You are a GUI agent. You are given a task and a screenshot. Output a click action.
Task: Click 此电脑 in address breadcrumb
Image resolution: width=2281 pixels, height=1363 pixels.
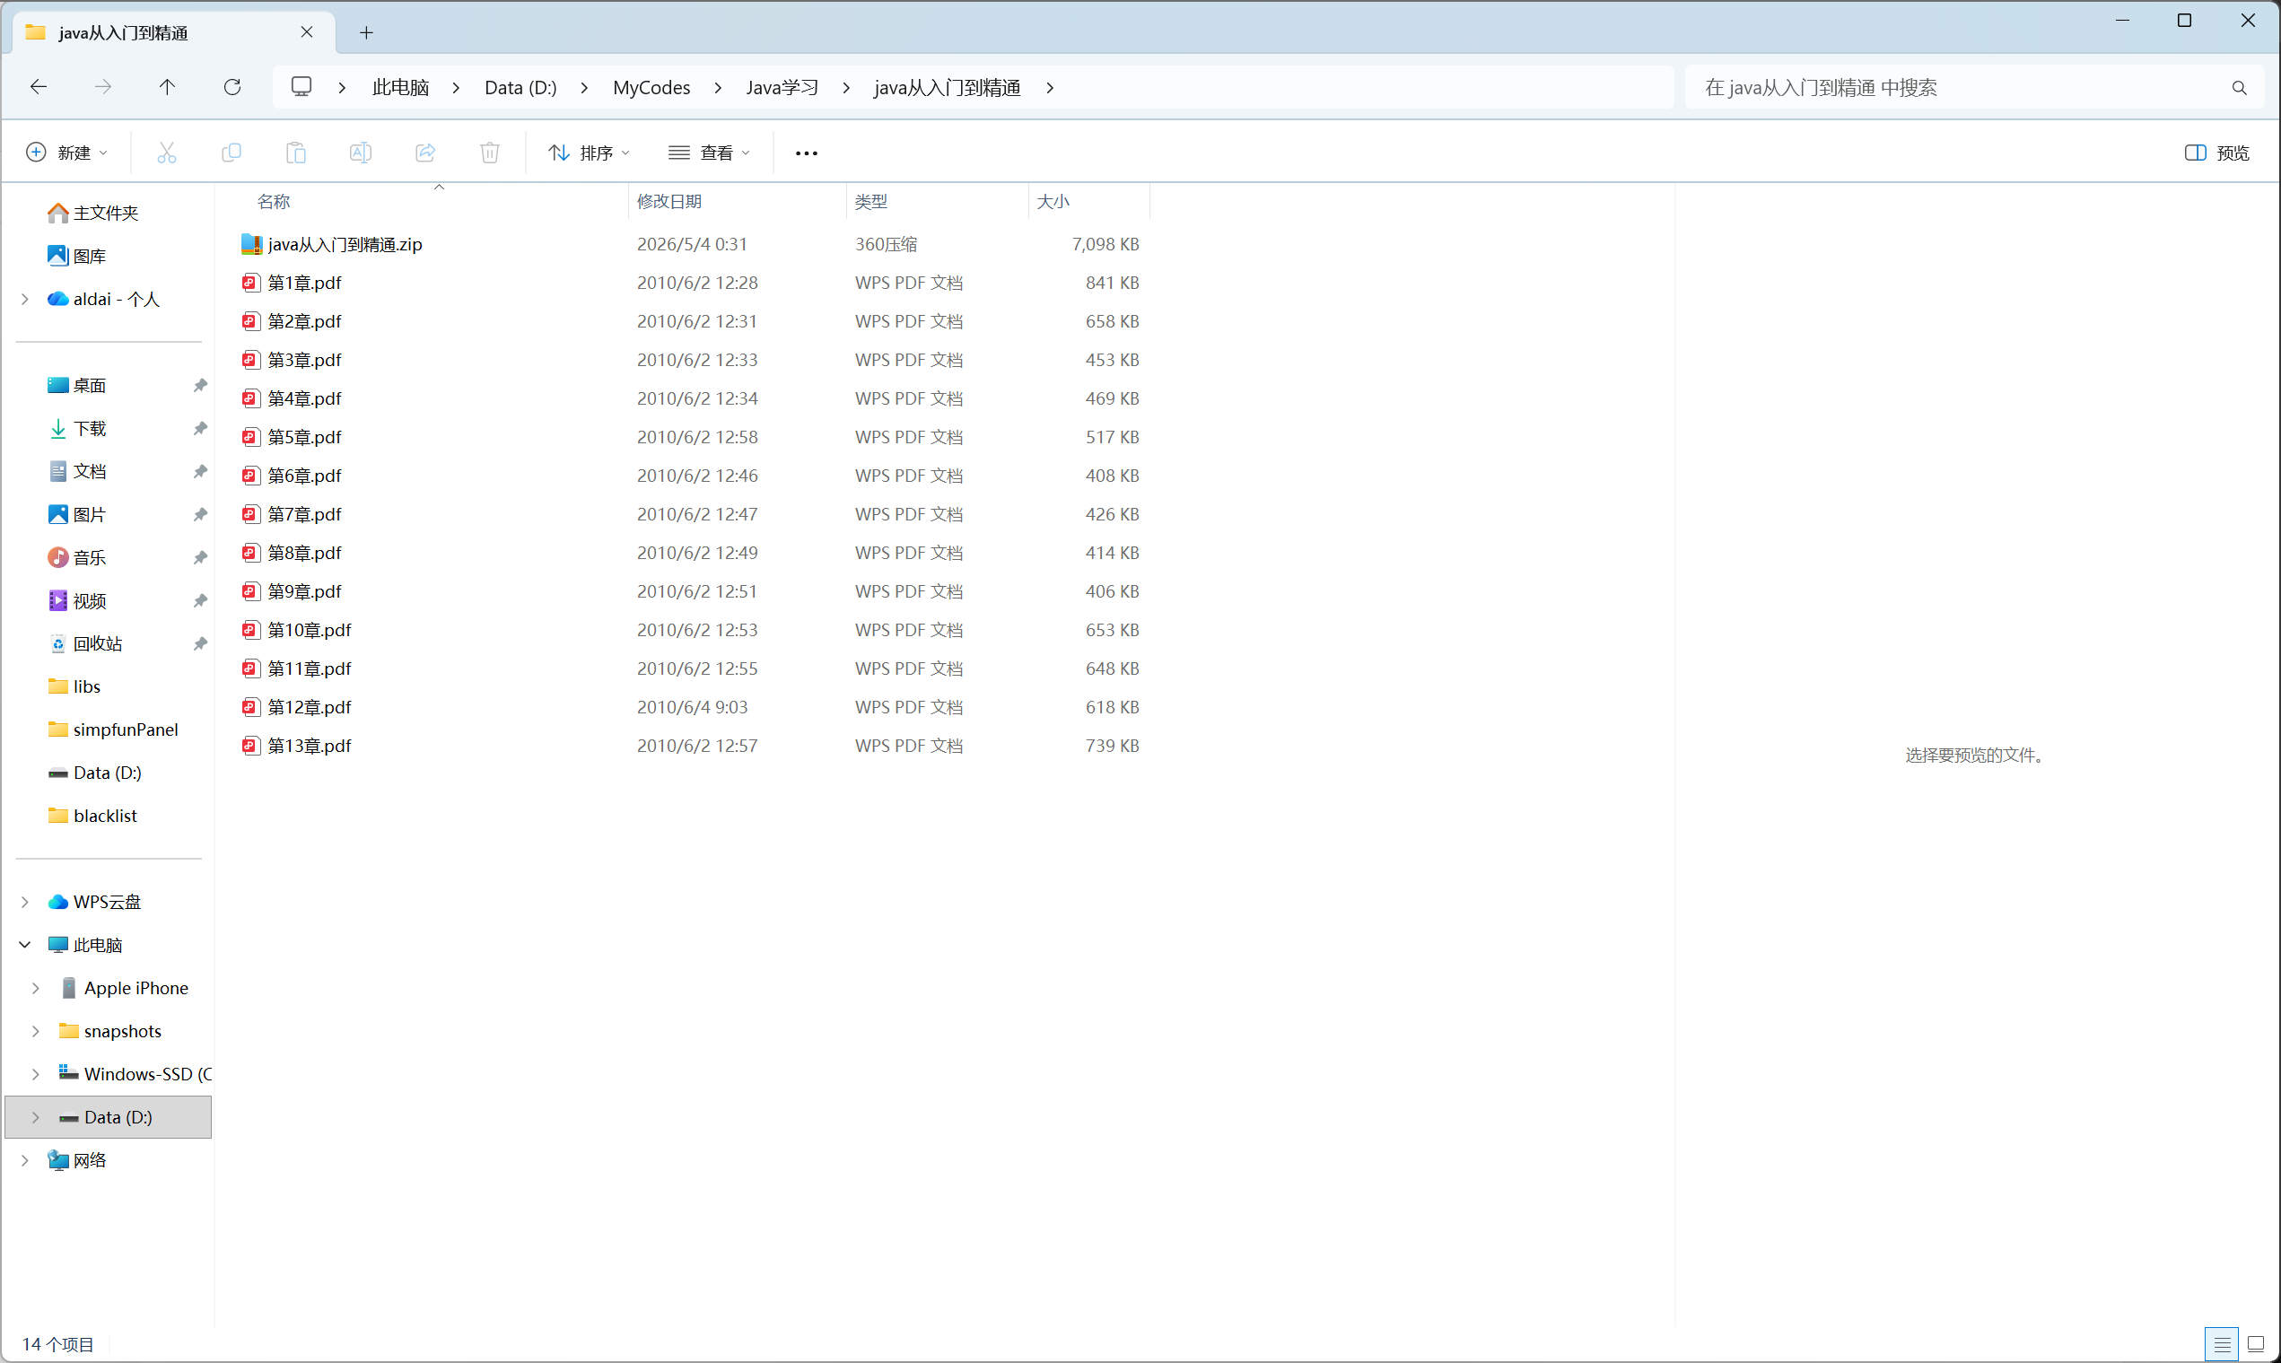tap(400, 87)
